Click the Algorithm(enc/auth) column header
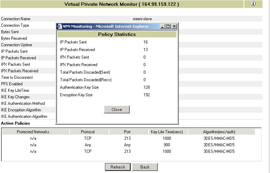The height and width of the screenshot is (173, 270). point(219,132)
